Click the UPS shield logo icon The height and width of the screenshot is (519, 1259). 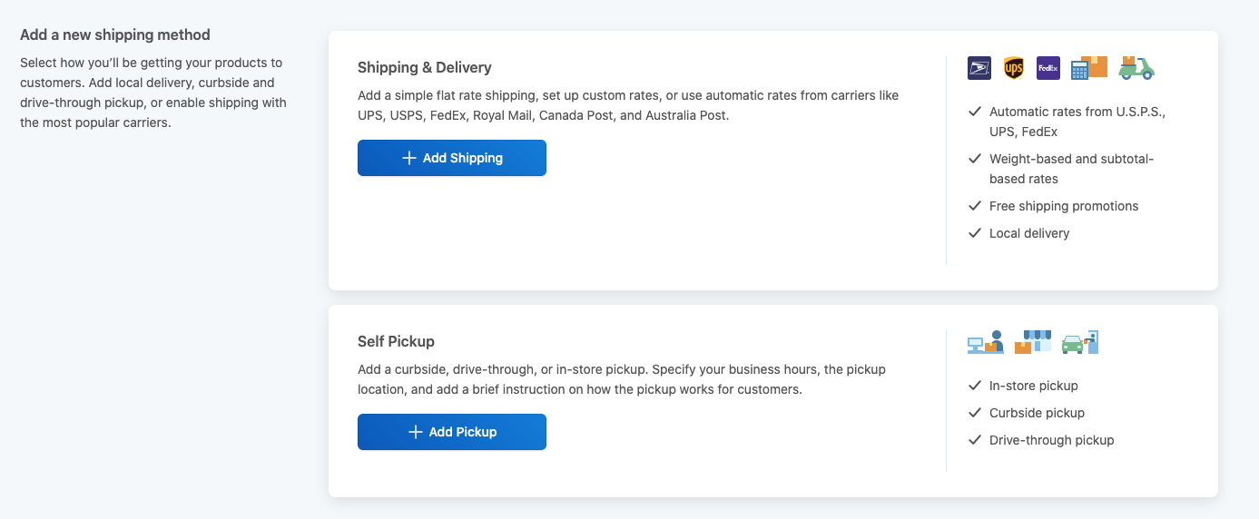pos(1014,68)
